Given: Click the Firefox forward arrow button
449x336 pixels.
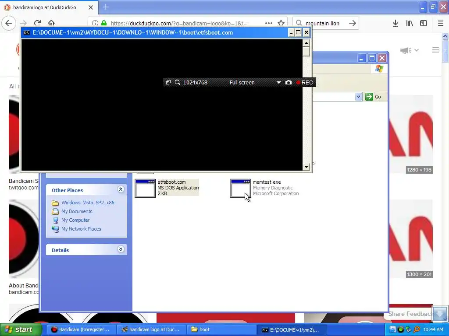Looking at the screenshot, I should pos(24,23).
